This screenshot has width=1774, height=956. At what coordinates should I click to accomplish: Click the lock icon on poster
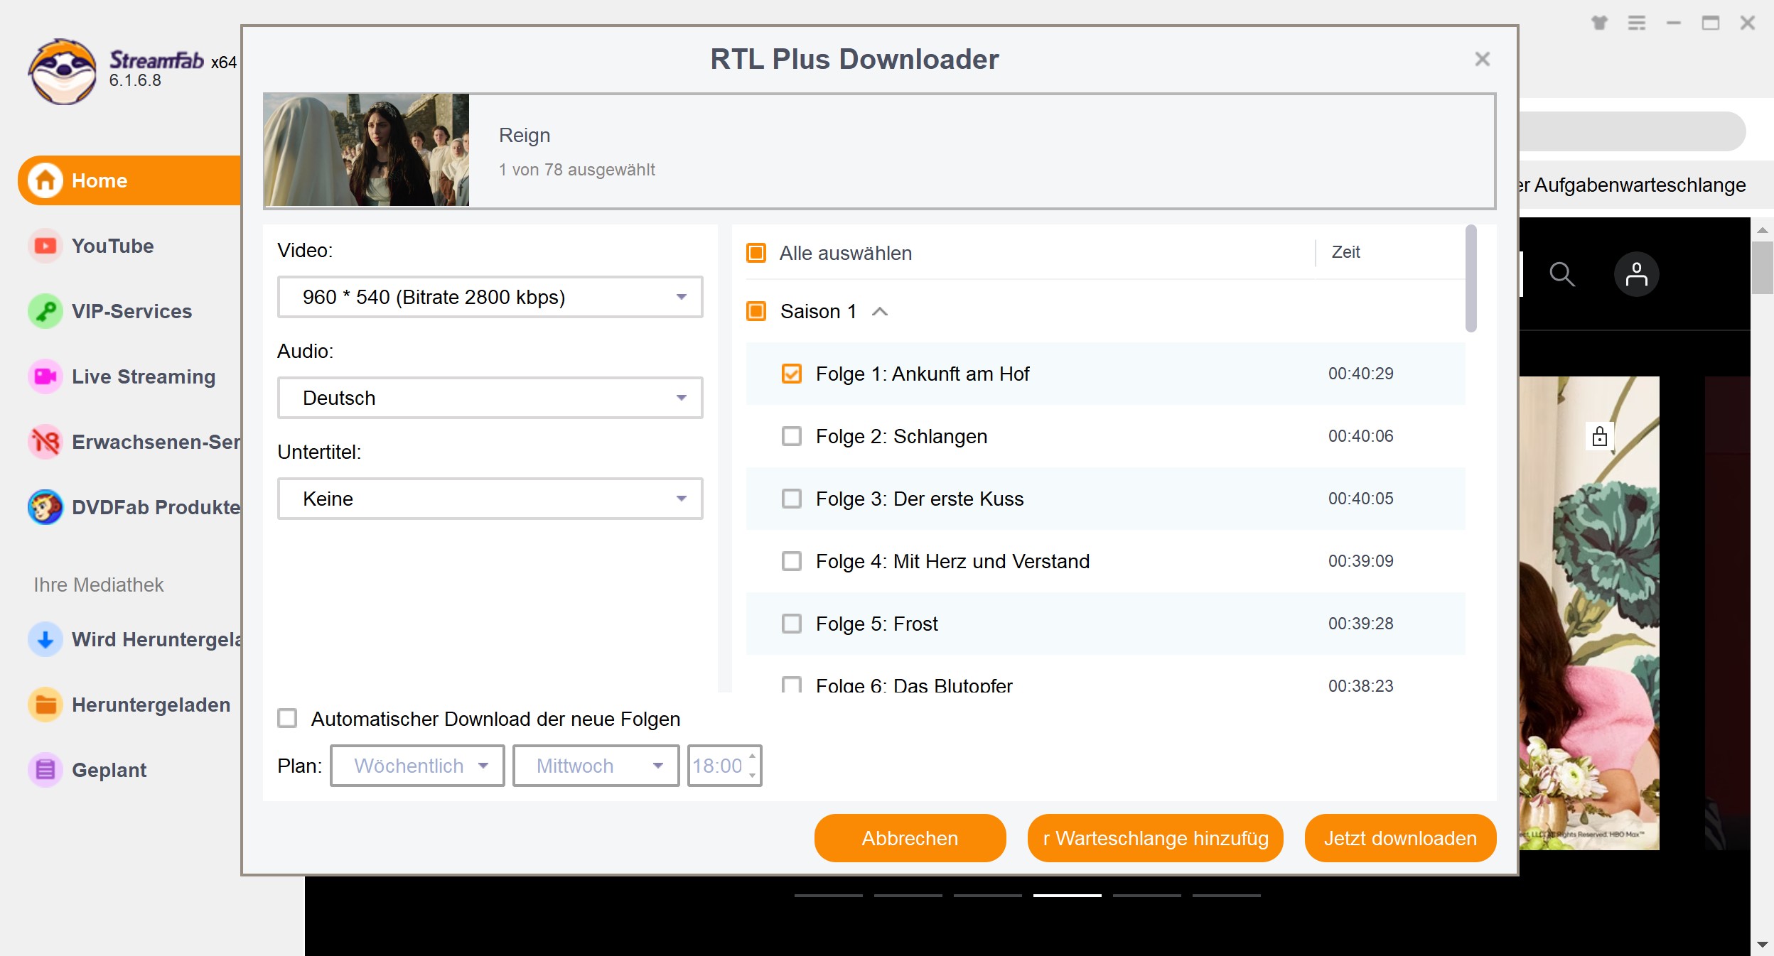tap(1600, 436)
